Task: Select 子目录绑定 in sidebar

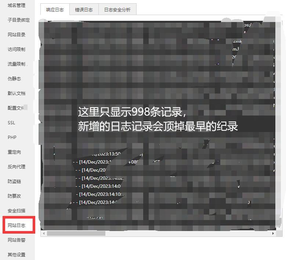Action: pos(19,20)
